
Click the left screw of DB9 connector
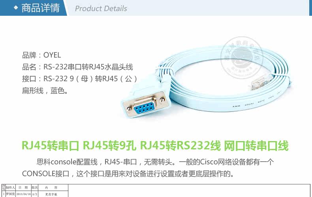tap(129, 109)
